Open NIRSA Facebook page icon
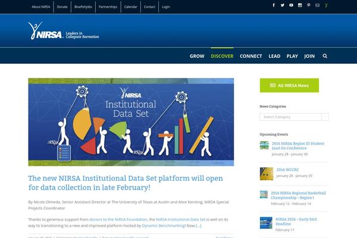357x238 pixels. (x=274, y=5)
